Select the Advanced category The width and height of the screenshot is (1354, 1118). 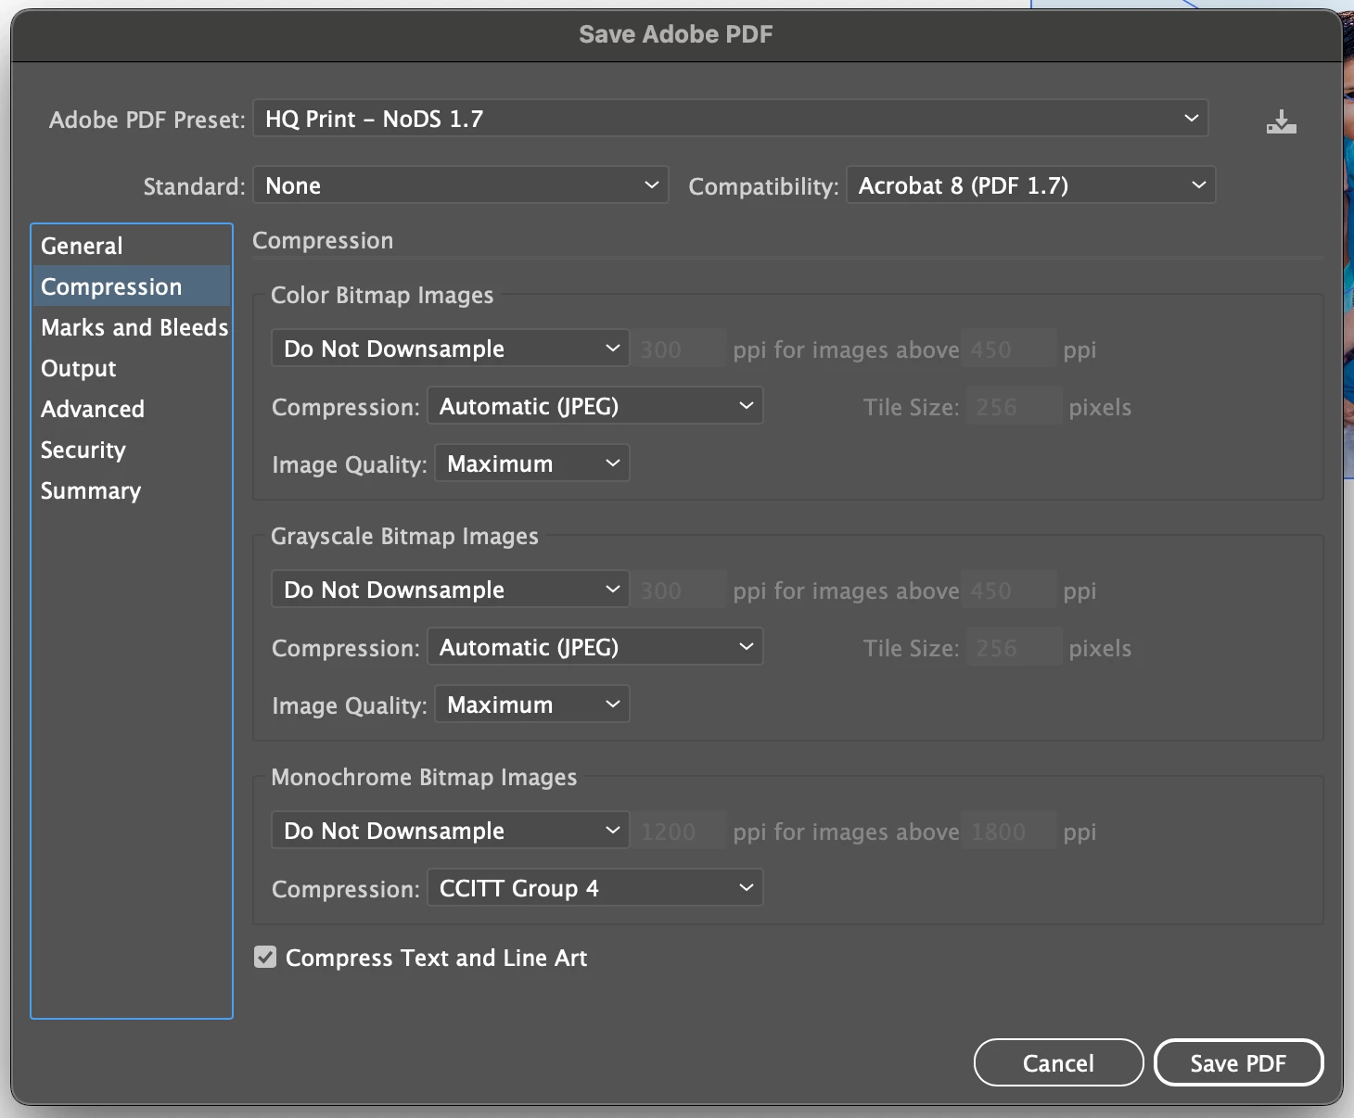pyautogui.click(x=132, y=409)
